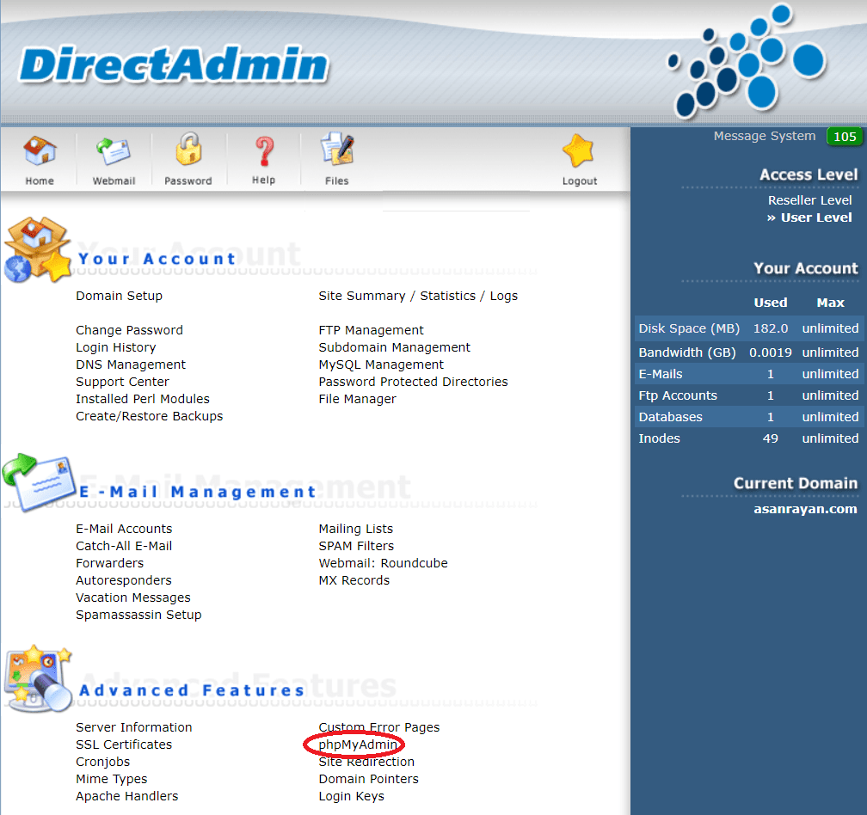Screen dimensions: 867x815
Task: Click the Your Account section heading
Action: click(157, 259)
